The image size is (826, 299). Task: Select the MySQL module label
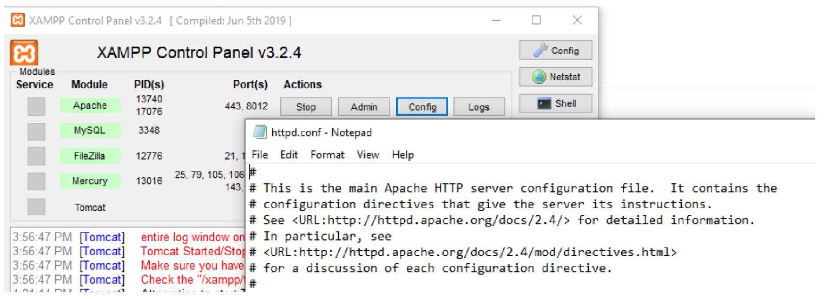(x=90, y=131)
